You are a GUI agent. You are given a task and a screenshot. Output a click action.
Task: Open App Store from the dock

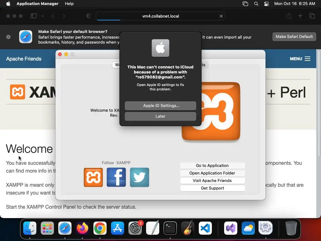coord(118,228)
